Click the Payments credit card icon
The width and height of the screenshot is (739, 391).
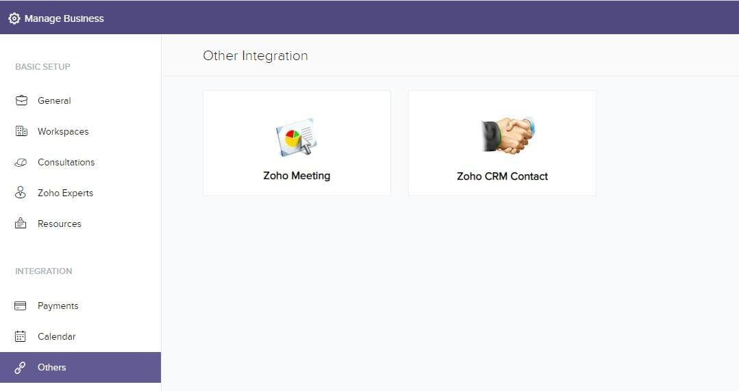click(21, 306)
